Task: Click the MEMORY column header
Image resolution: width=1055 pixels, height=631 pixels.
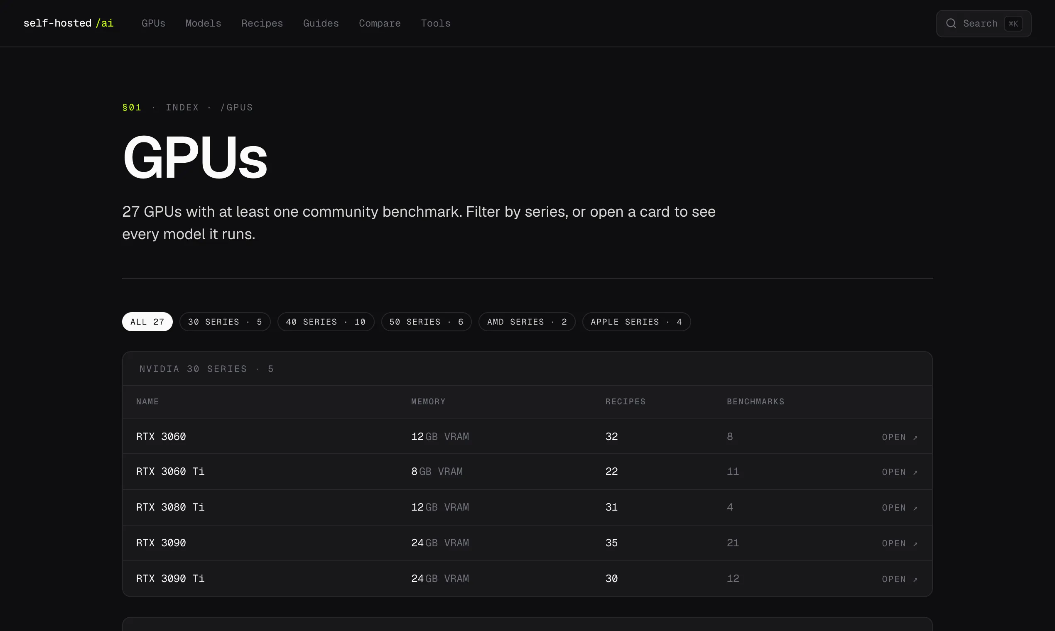Action: [x=428, y=402]
